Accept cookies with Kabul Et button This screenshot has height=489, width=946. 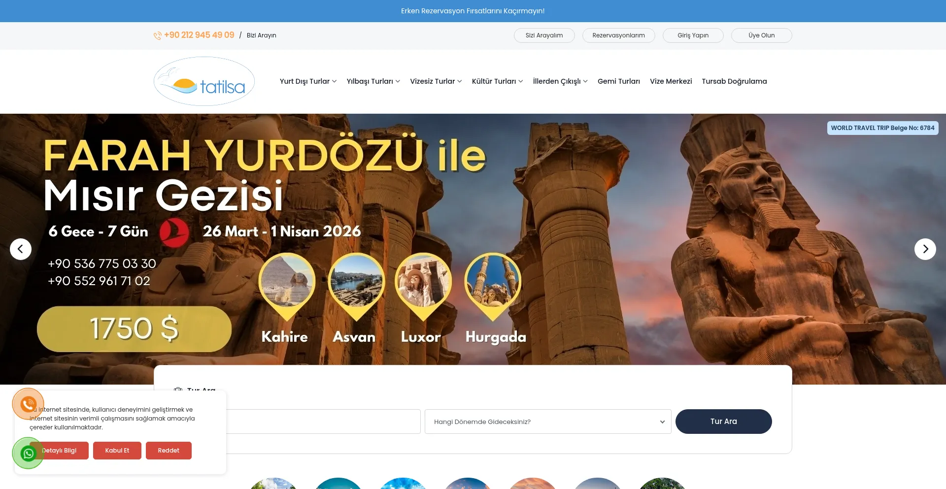click(117, 451)
